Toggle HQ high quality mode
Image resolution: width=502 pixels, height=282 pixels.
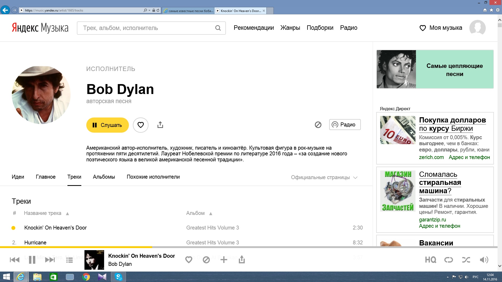tap(430, 260)
